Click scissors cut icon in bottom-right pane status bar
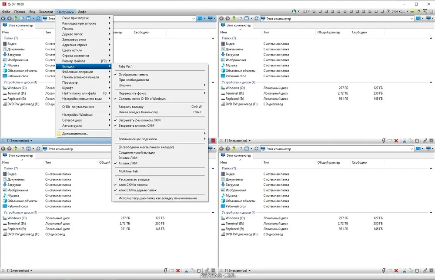This screenshot has width=435, height=280. pyautogui.click(x=405, y=270)
